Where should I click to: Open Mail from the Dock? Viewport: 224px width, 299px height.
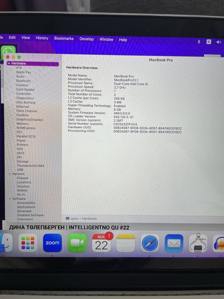pos(174,243)
